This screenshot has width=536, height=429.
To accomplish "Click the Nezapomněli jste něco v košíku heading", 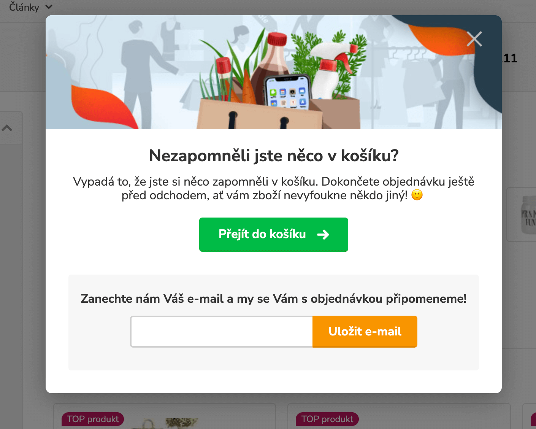I will click(x=274, y=156).
